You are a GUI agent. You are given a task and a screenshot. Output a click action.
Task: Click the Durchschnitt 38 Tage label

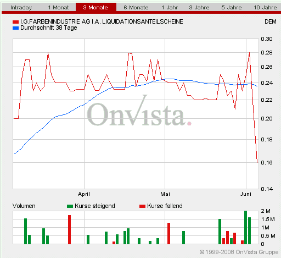point(49,28)
